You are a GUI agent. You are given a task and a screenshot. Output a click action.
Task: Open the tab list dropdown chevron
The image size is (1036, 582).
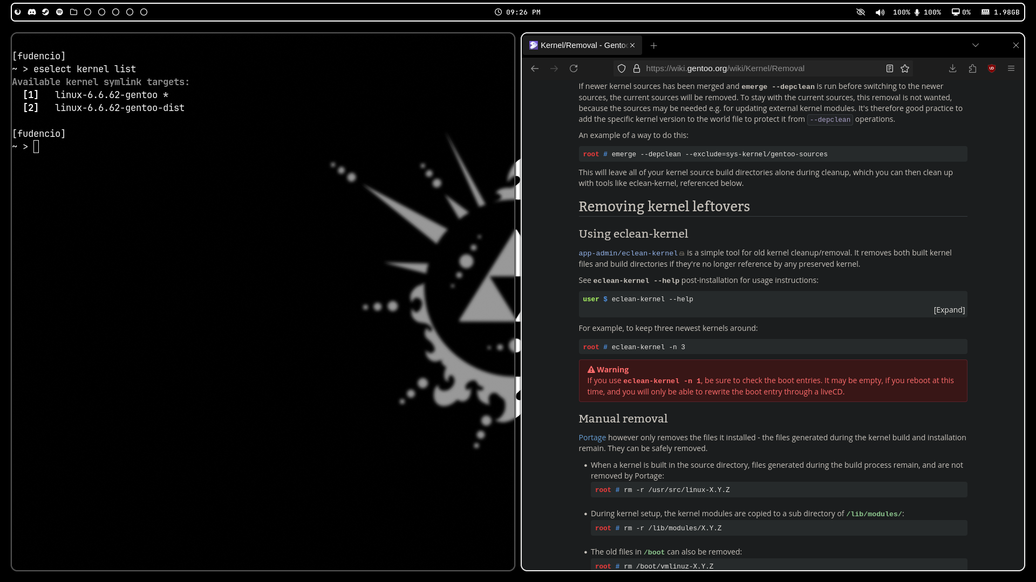pos(976,45)
